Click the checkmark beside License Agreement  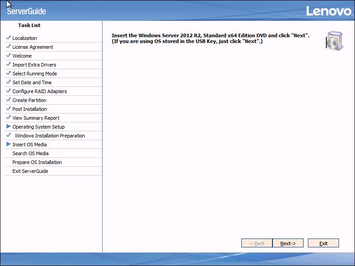(x=9, y=47)
